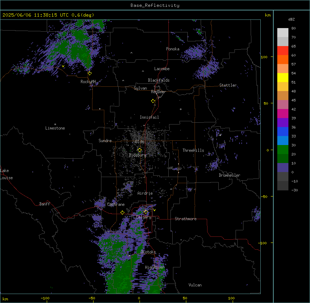
Task: Select the yellow v marker northeast of Calgary
Action: click(154, 210)
